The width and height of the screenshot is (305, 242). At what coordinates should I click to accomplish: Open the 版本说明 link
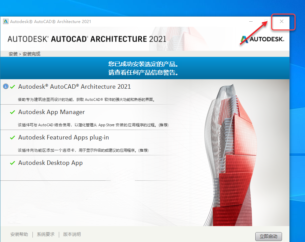click(x=72, y=234)
